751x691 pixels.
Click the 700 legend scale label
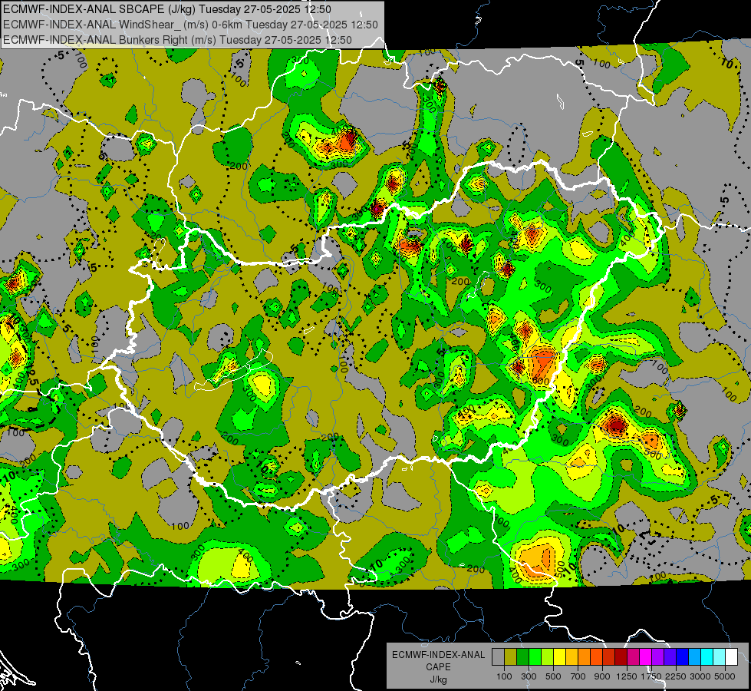pos(578,676)
